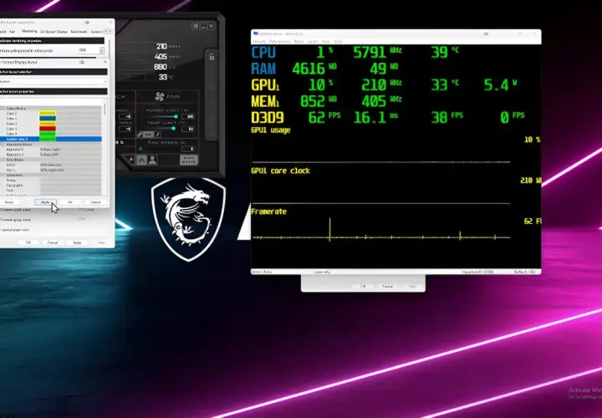Click the user-defined fan profile icon
602x418 pixels.
pyautogui.click(x=152, y=160)
